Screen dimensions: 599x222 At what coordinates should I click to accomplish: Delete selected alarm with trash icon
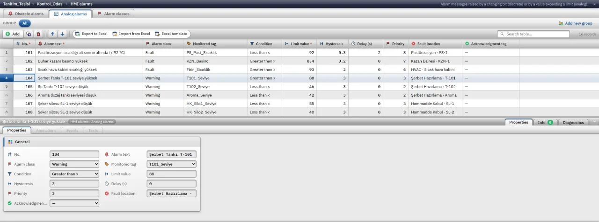coord(39,34)
